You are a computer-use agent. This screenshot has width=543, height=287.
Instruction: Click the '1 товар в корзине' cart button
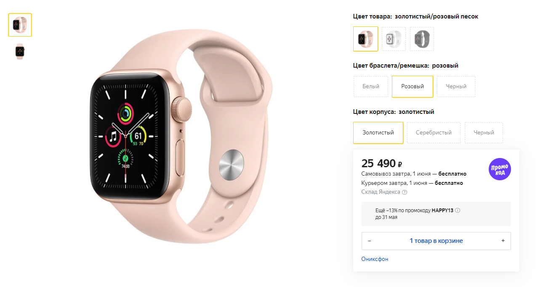pos(436,241)
